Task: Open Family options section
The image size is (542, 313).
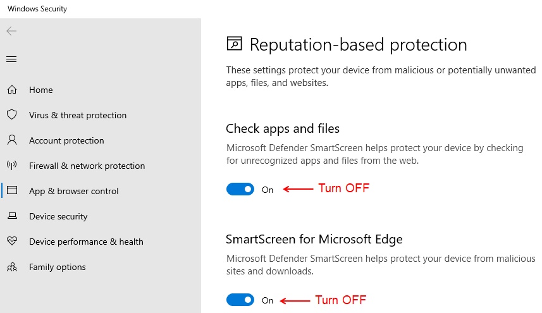Action: (58, 267)
